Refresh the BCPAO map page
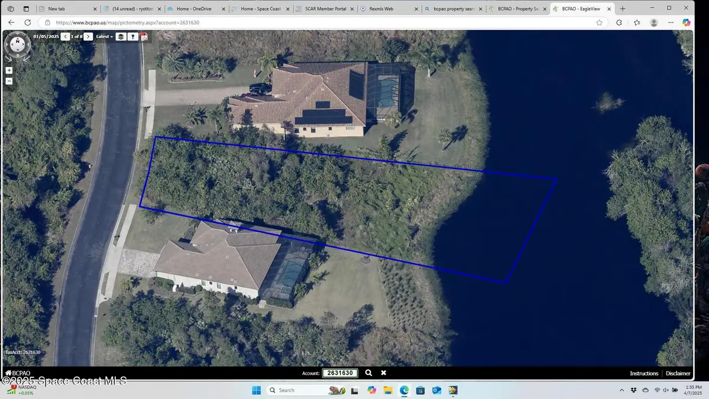 coord(27,22)
